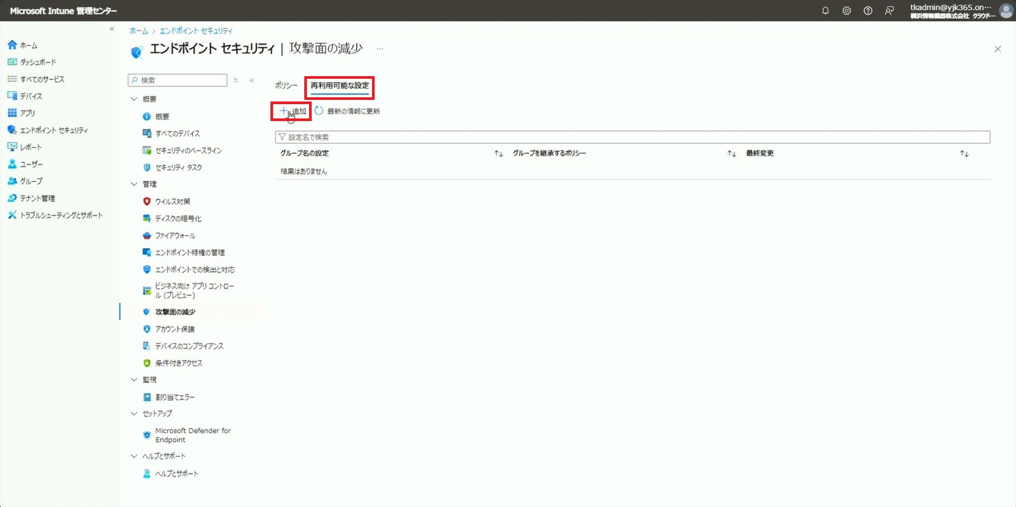Open ビジネス向け アプリ コントロール item
The height and width of the screenshot is (507, 1016).
[x=194, y=290]
